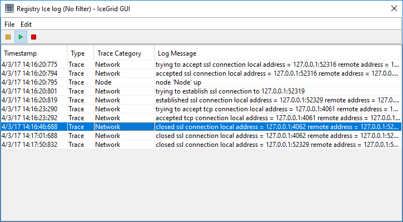The image size is (403, 222).
Task: Select the highlighted 14:16:46:688 closed ssl row
Action: click(201, 127)
